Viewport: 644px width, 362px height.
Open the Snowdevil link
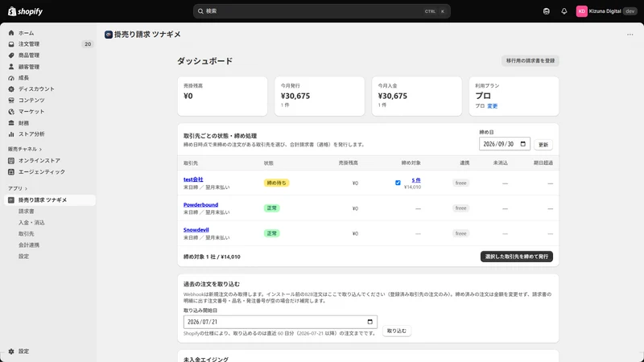coord(196,230)
